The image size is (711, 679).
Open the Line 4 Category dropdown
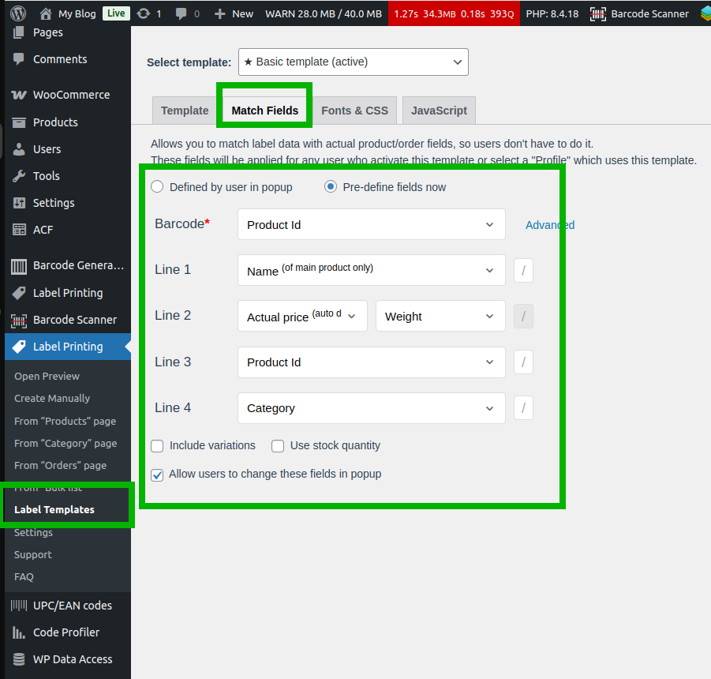371,408
